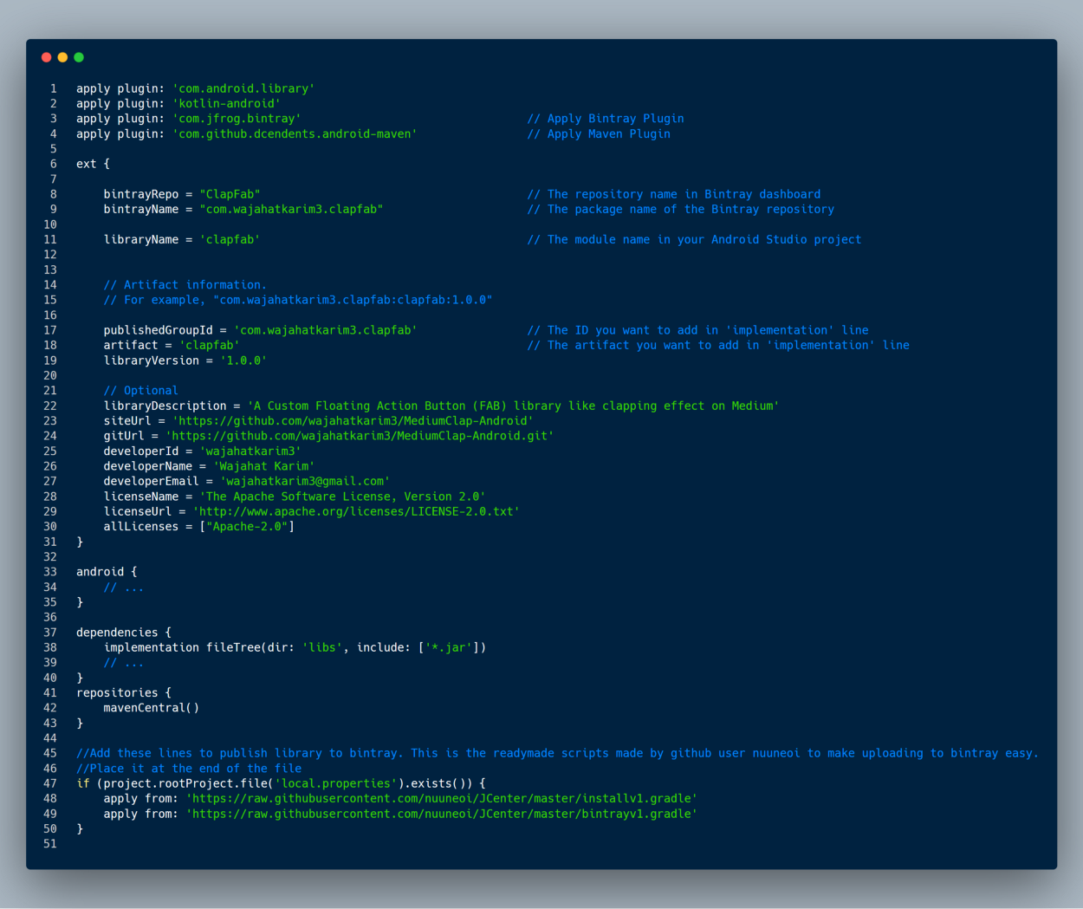Click line number 22 in the gutter
This screenshot has height=909, width=1083.
tap(50, 406)
